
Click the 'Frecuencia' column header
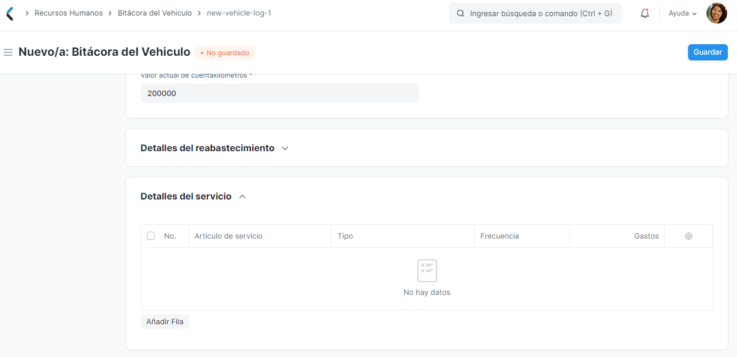(x=500, y=236)
